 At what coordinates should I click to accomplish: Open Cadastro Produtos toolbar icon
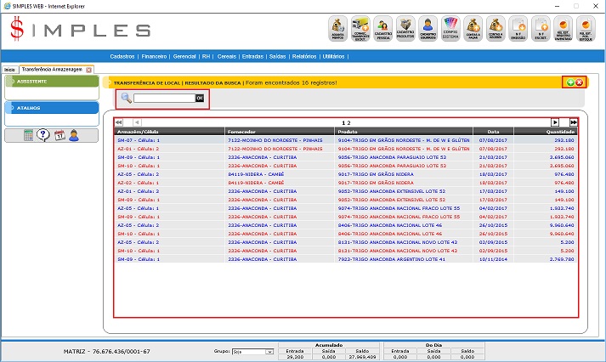405,29
